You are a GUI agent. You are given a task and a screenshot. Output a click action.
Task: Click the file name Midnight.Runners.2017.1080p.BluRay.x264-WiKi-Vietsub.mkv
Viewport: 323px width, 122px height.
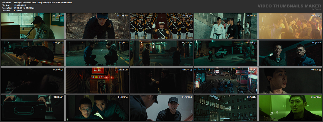[43, 3]
